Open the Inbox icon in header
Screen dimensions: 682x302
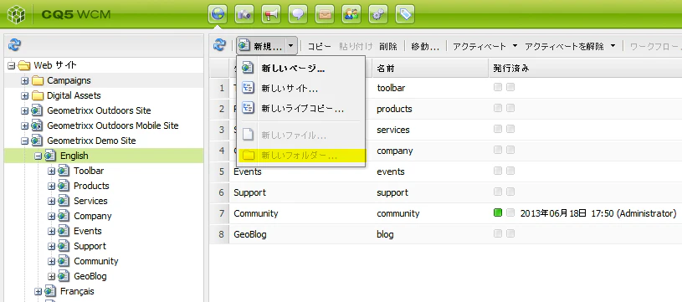325,14
